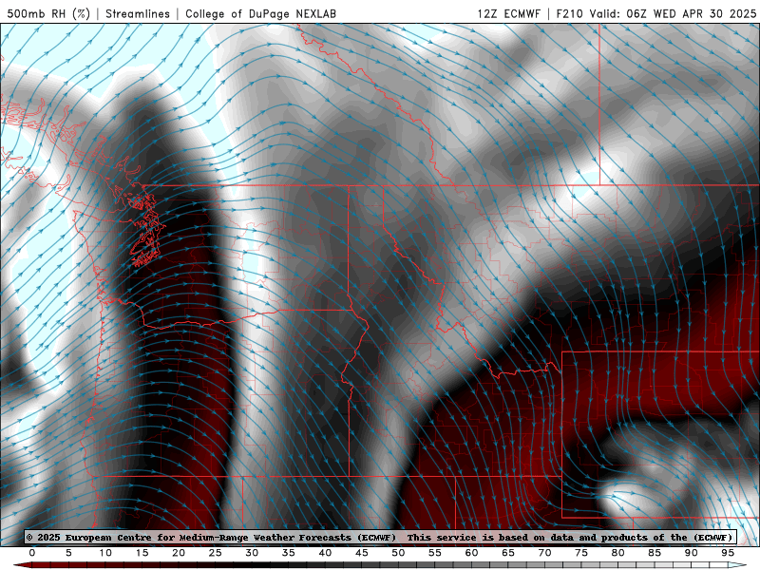Click the colorbar label '50'
The width and height of the screenshot is (760, 570).
[x=398, y=553]
